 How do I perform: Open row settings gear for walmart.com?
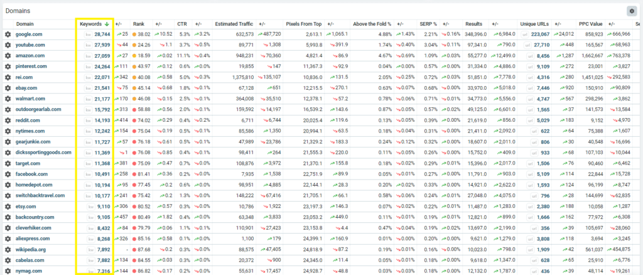(8, 99)
